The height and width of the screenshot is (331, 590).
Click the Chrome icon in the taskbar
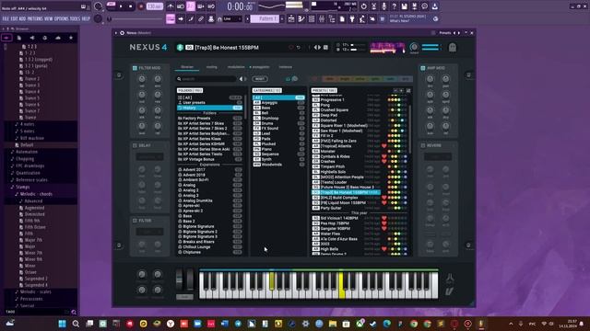coord(414,324)
